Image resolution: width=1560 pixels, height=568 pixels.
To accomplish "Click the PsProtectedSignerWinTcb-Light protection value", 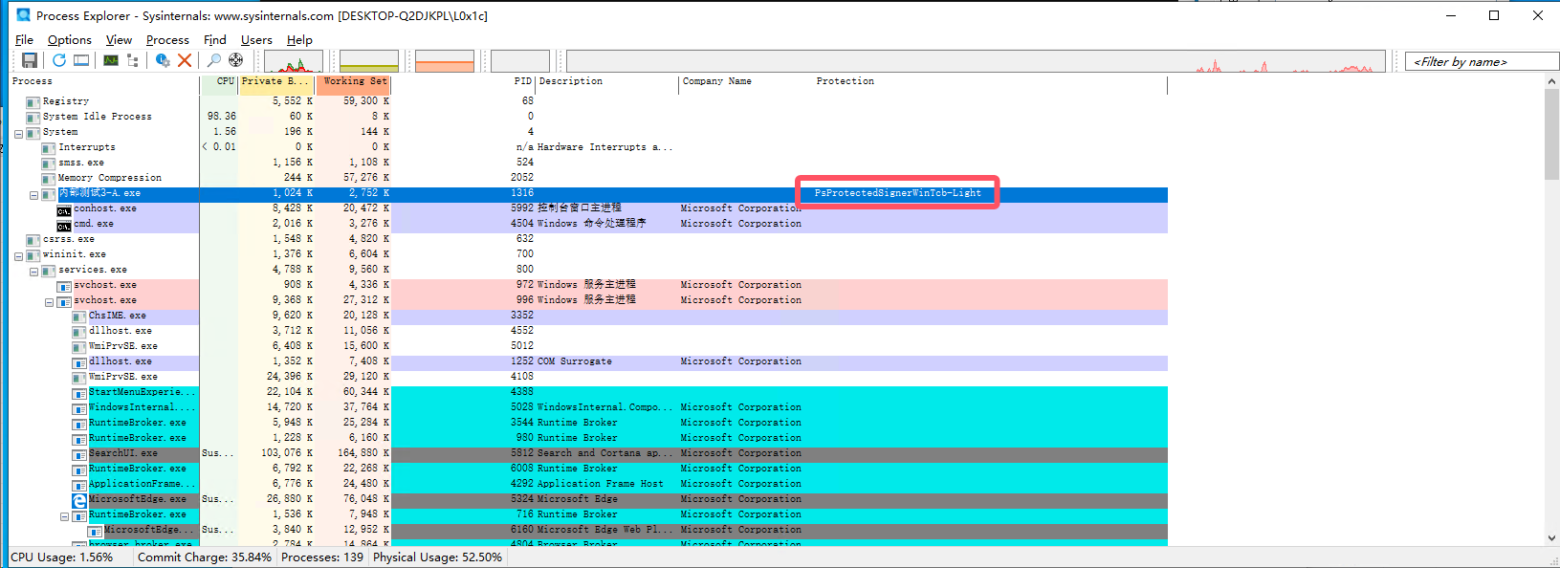I will tap(897, 193).
